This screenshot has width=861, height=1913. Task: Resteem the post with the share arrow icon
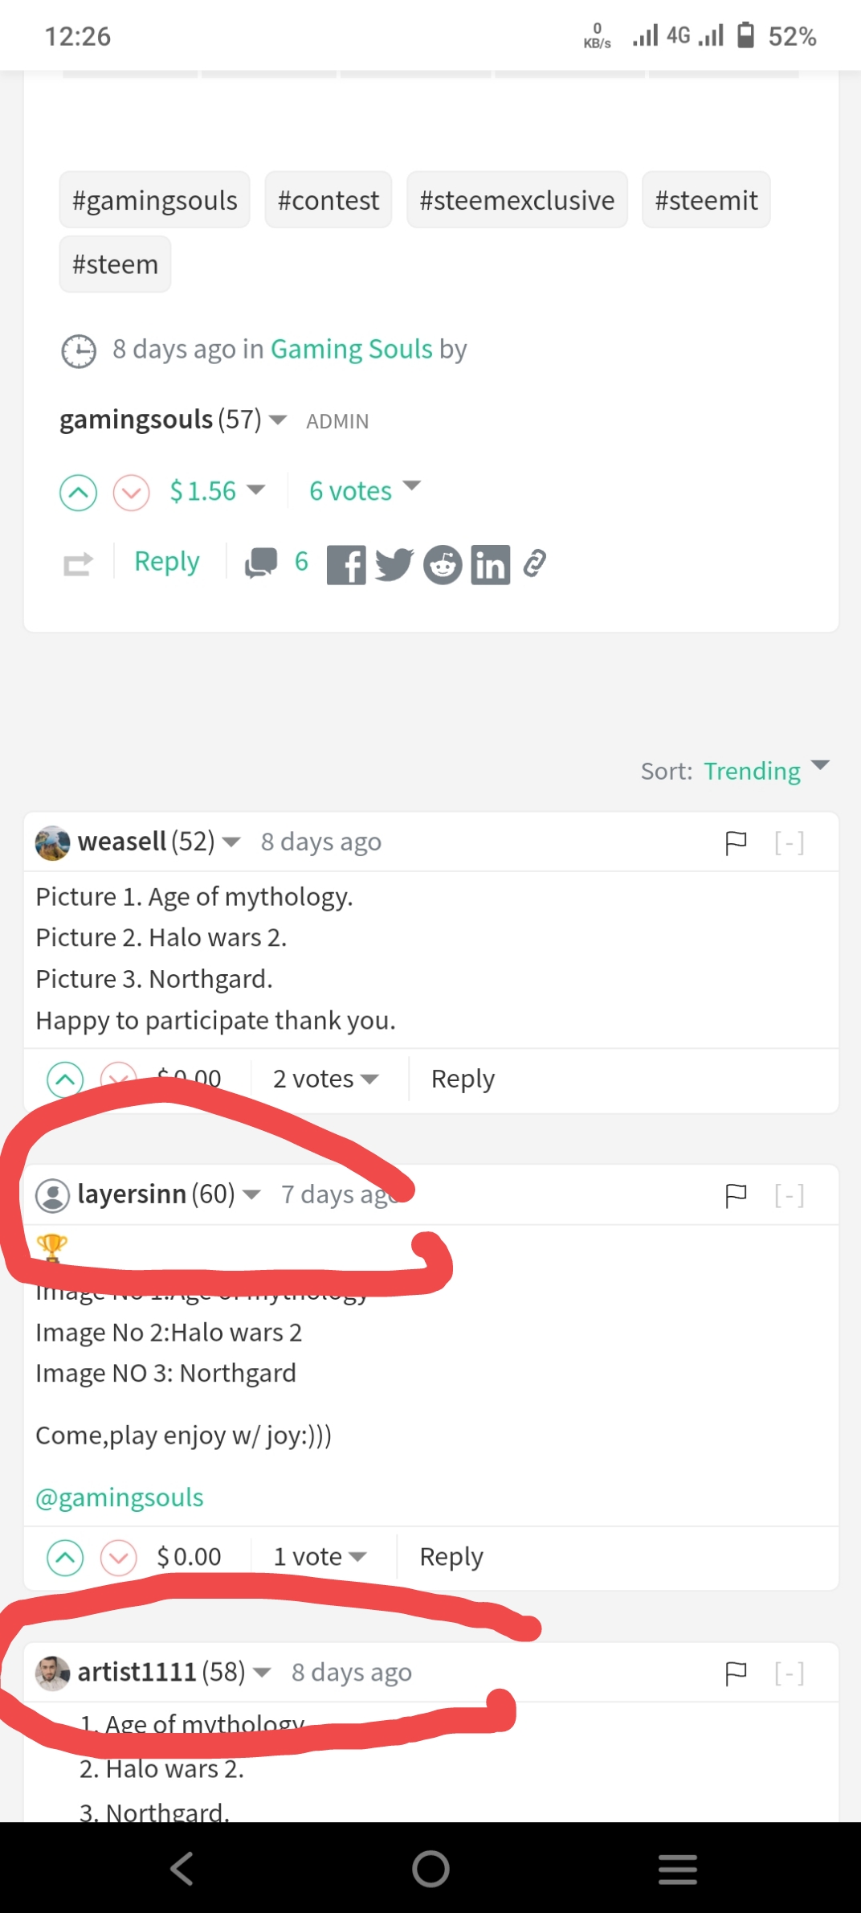click(78, 564)
